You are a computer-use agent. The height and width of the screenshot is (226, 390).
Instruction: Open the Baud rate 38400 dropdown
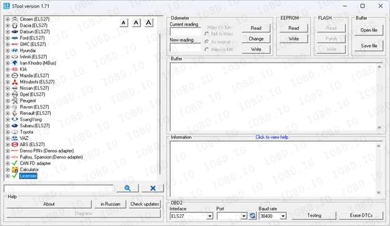click(x=282, y=216)
